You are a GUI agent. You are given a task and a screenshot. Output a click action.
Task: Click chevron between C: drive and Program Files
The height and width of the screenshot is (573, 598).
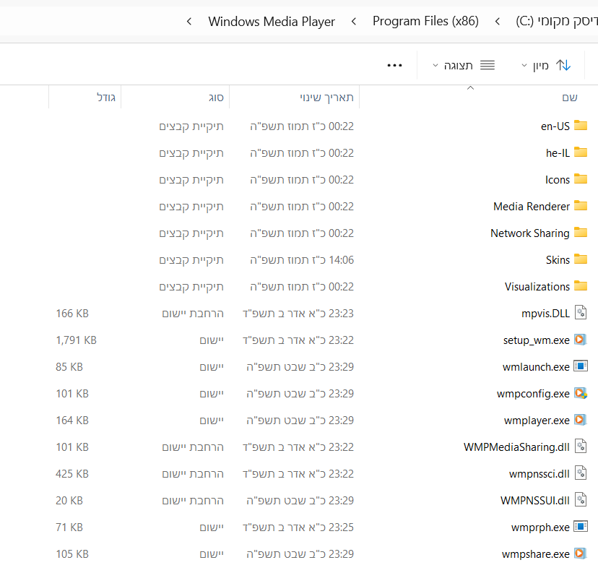(498, 22)
